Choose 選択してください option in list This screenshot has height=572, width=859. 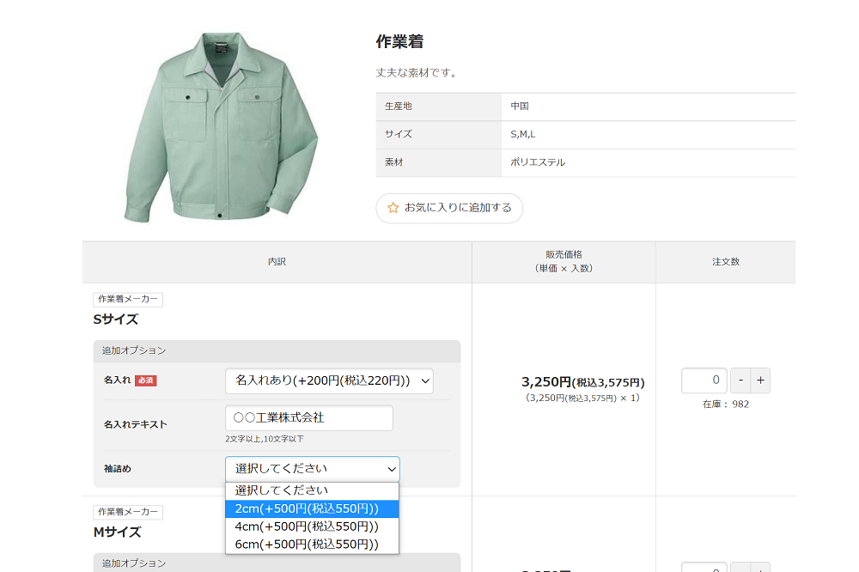313,491
